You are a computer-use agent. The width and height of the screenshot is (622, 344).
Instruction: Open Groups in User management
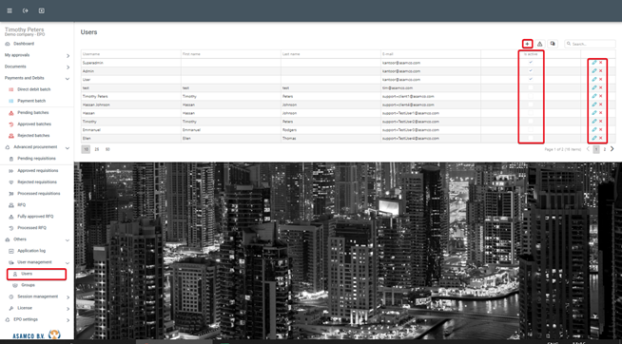(28, 285)
